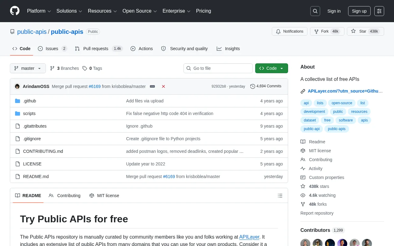Screen dimensions: 394x246
Task: Select the README tab in file viewer
Action: coord(28,196)
